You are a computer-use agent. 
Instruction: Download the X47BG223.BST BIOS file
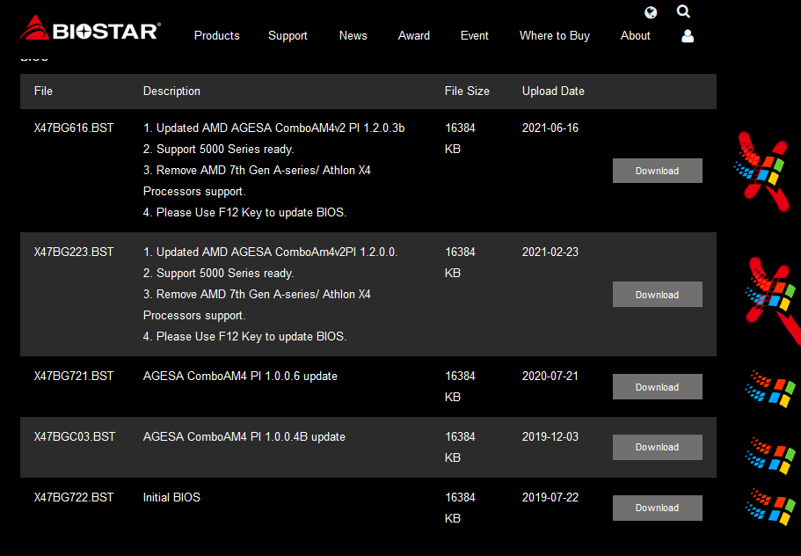658,295
